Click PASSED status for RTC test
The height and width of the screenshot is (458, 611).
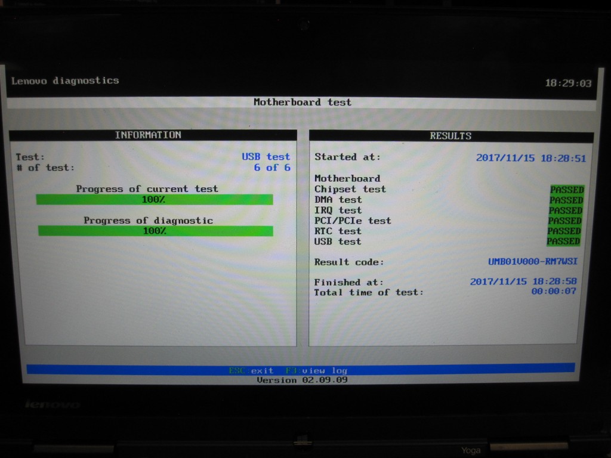click(x=564, y=231)
